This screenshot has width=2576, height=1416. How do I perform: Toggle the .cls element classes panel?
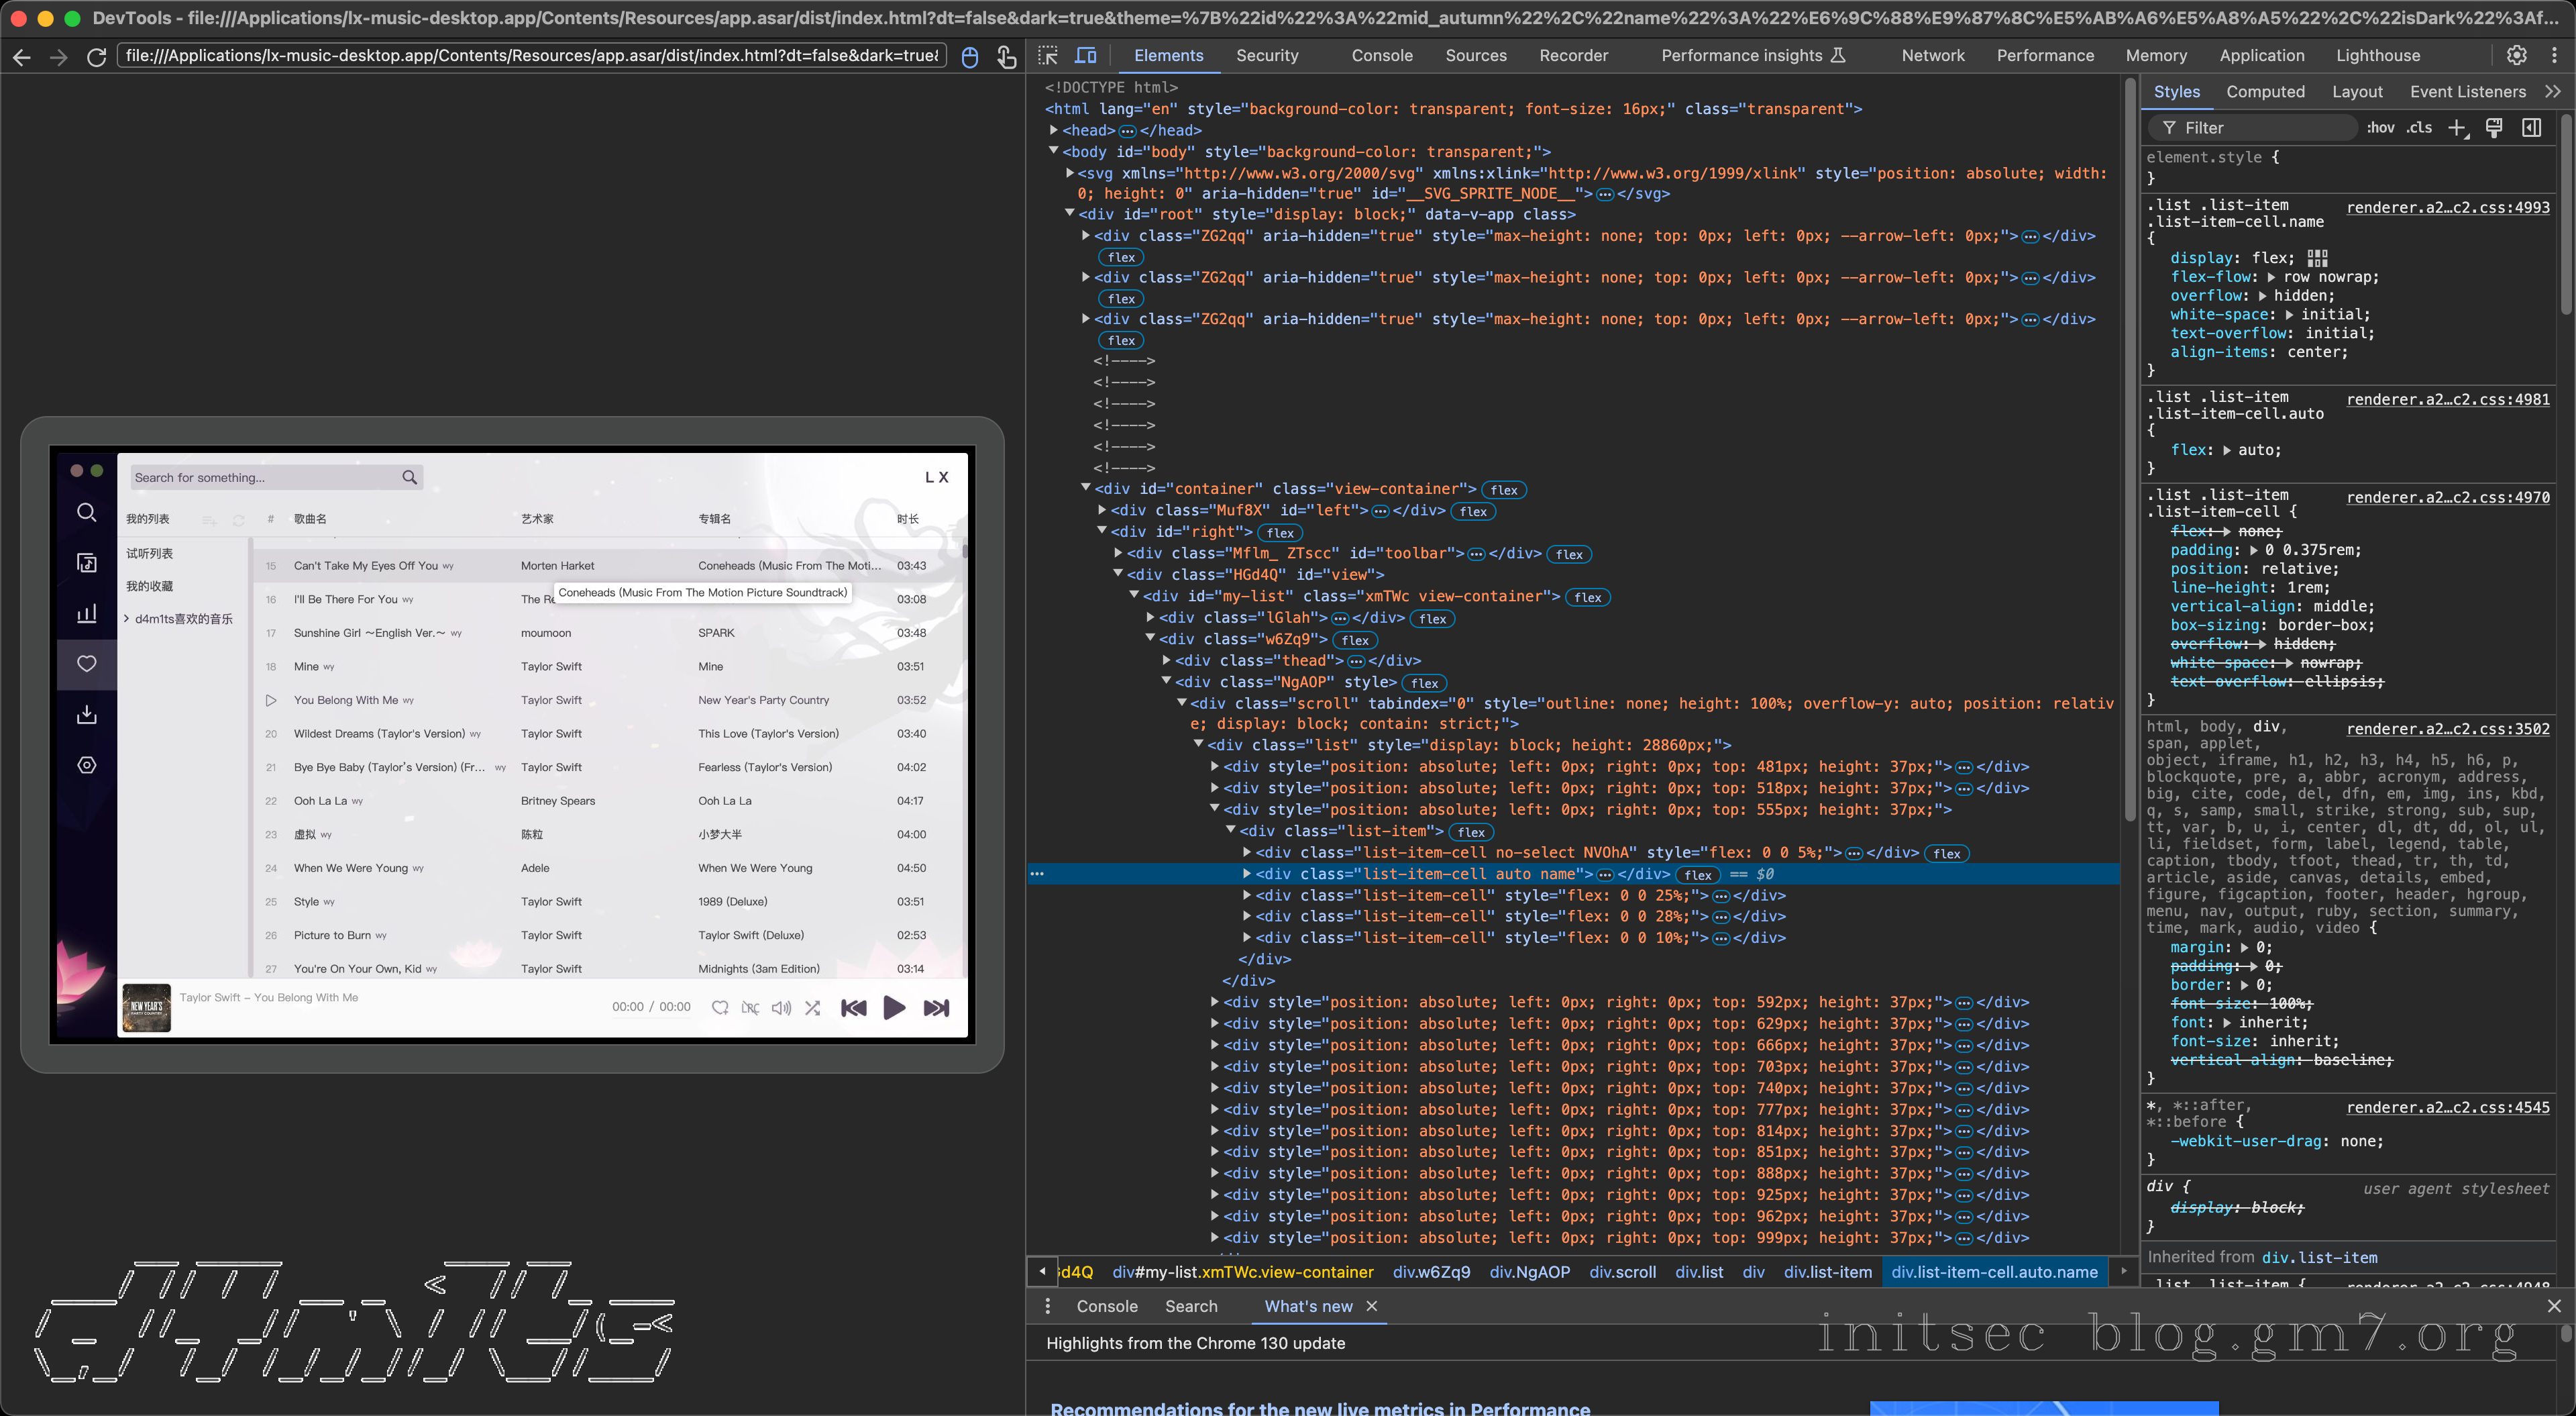pos(2419,128)
